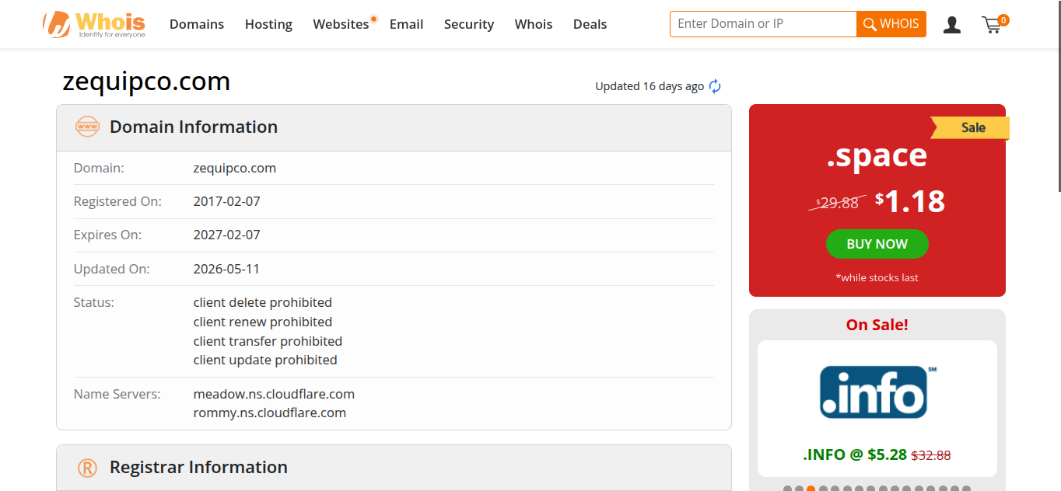This screenshot has width=1061, height=491.
Task: Focus the Enter Domain or IP field
Action: coord(763,24)
